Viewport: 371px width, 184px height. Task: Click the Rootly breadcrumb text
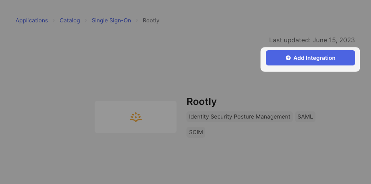tap(151, 21)
